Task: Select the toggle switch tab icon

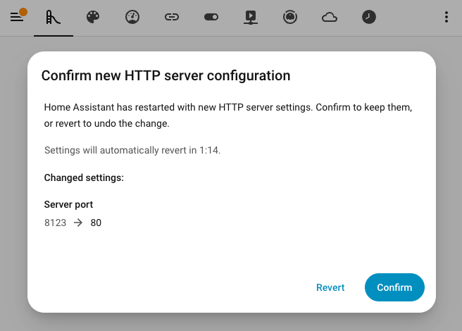Action: pos(211,17)
